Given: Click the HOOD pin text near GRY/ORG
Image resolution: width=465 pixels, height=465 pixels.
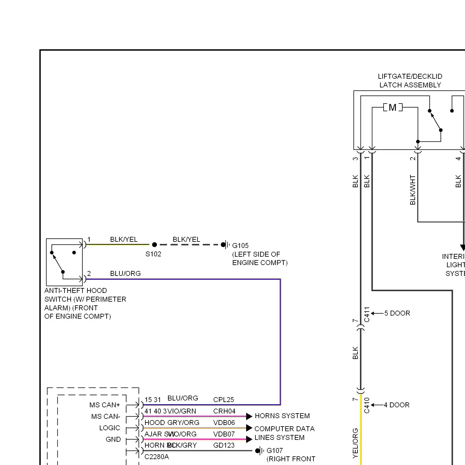Looking at the screenshot, I should tap(155, 423).
